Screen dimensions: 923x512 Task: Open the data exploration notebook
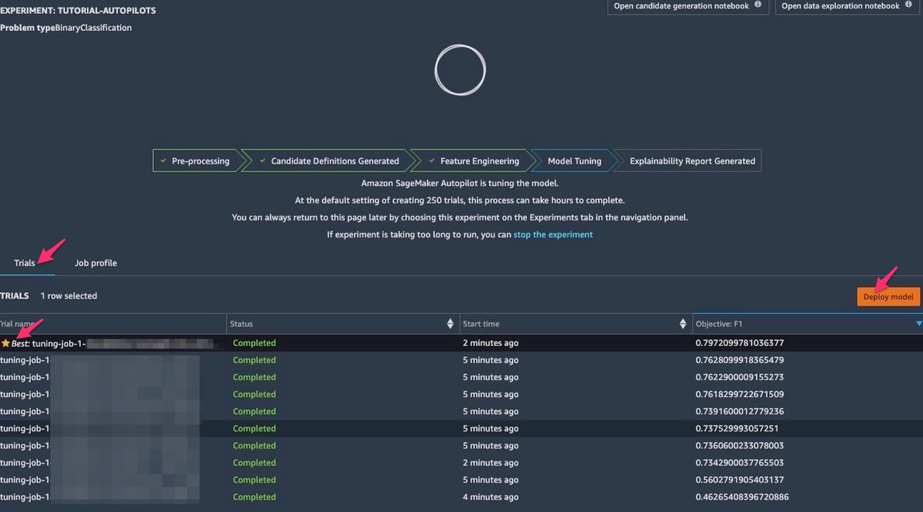pyautogui.click(x=841, y=5)
